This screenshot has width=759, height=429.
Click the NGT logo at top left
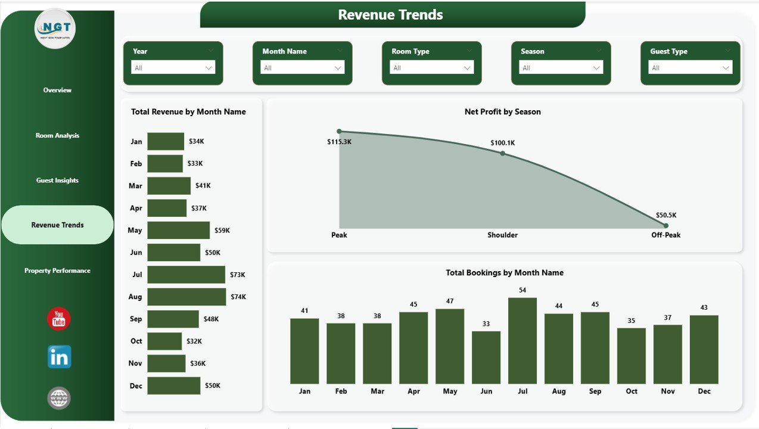pyautogui.click(x=55, y=29)
